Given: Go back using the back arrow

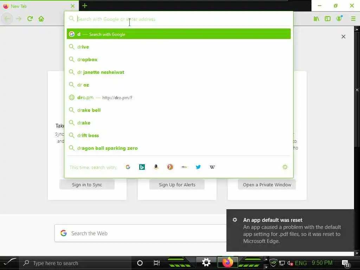Looking at the screenshot, I should pos(7,19).
